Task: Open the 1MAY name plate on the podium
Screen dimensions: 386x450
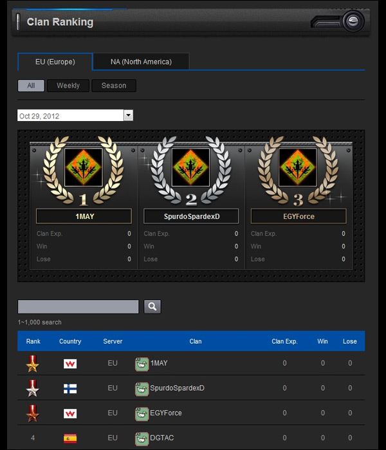Action: (84, 216)
